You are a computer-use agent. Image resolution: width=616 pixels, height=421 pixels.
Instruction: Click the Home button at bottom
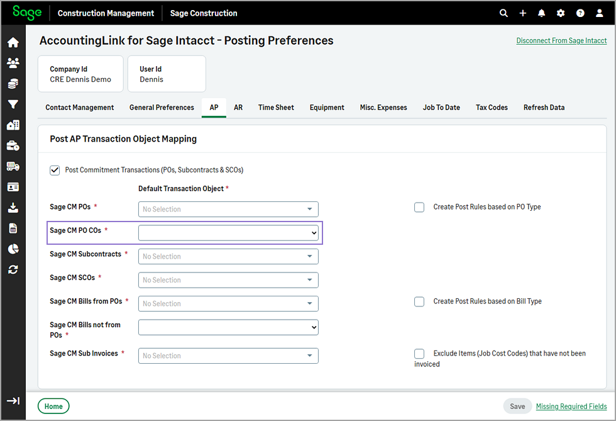[x=53, y=407]
